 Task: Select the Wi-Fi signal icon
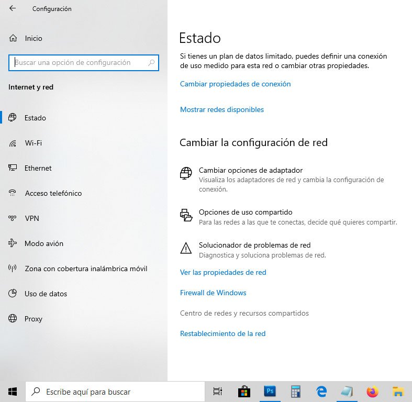point(13,143)
